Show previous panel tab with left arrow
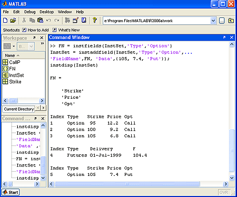This screenshot has height=197, width=237. click(x=38, y=108)
